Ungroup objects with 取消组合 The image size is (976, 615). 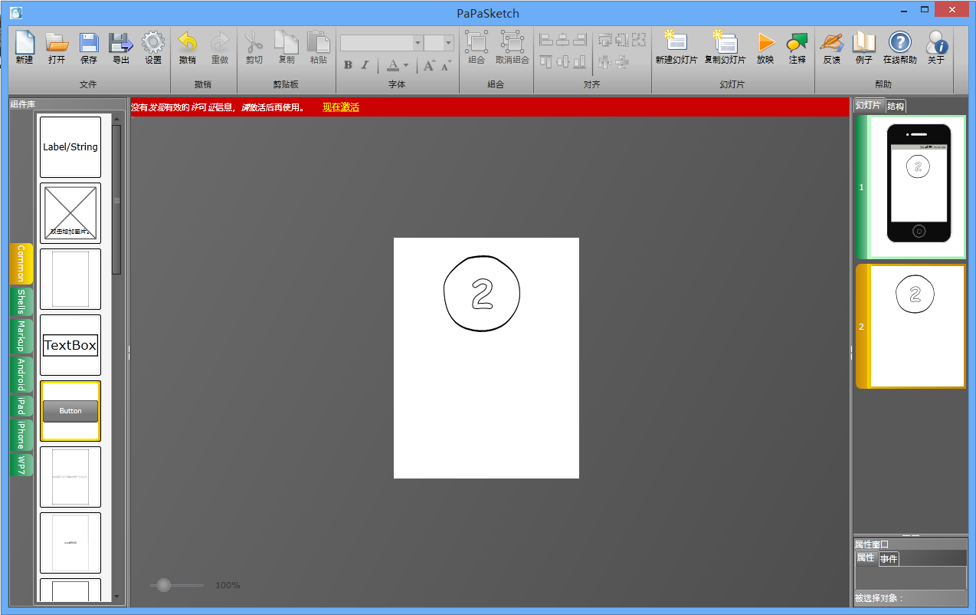(512, 48)
